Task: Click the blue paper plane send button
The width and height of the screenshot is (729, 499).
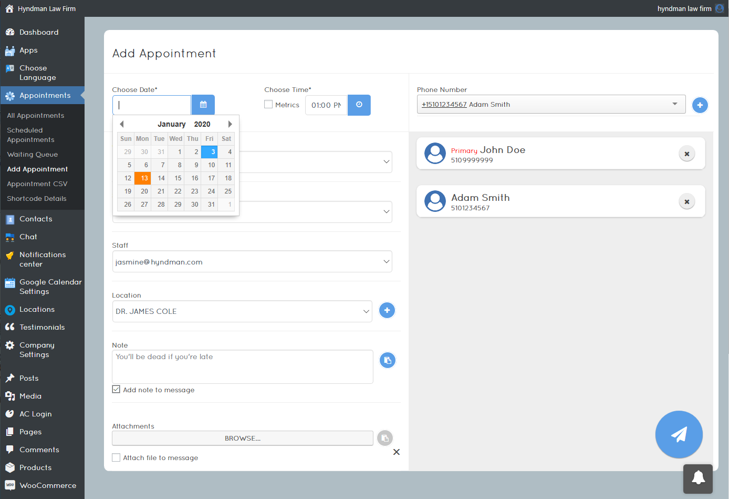Action: click(x=679, y=434)
